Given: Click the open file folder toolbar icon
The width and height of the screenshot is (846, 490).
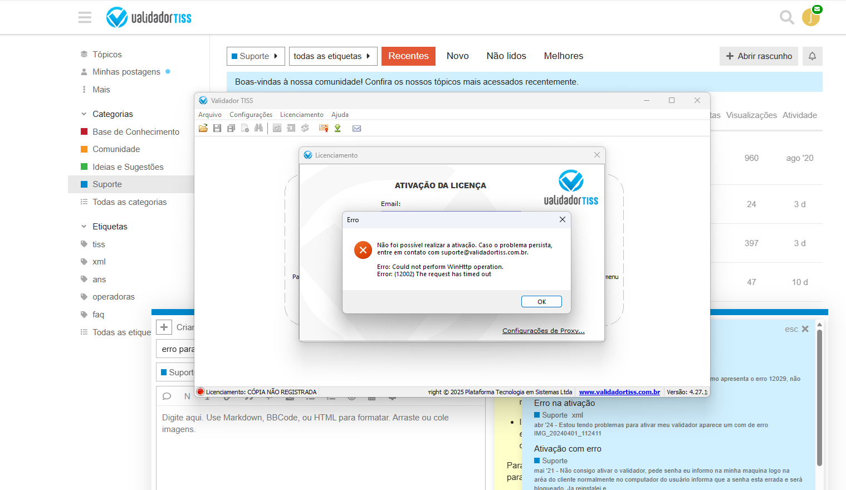Looking at the screenshot, I should (203, 128).
